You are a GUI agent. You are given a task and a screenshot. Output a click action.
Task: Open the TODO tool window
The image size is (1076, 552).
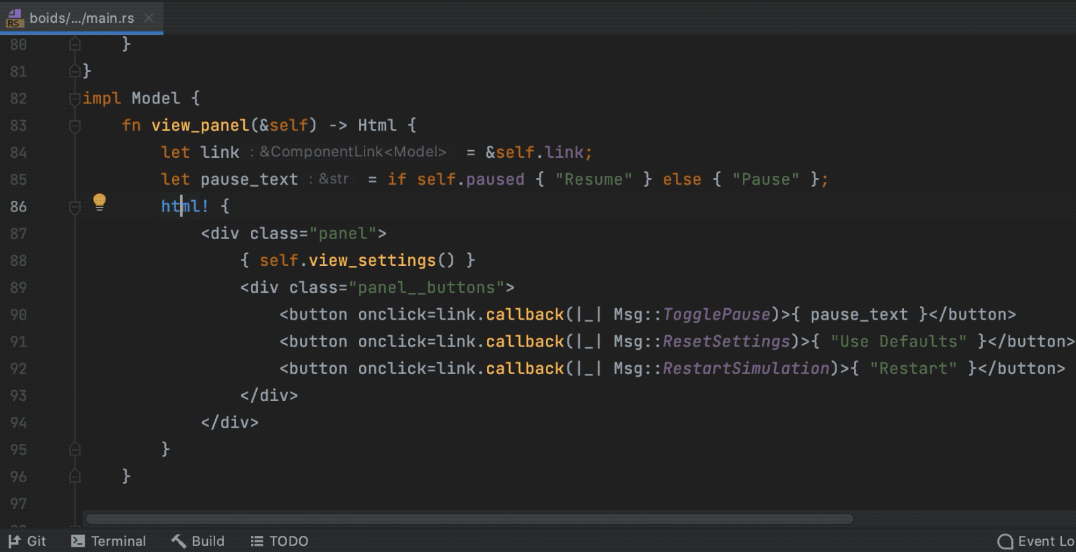[x=288, y=541]
